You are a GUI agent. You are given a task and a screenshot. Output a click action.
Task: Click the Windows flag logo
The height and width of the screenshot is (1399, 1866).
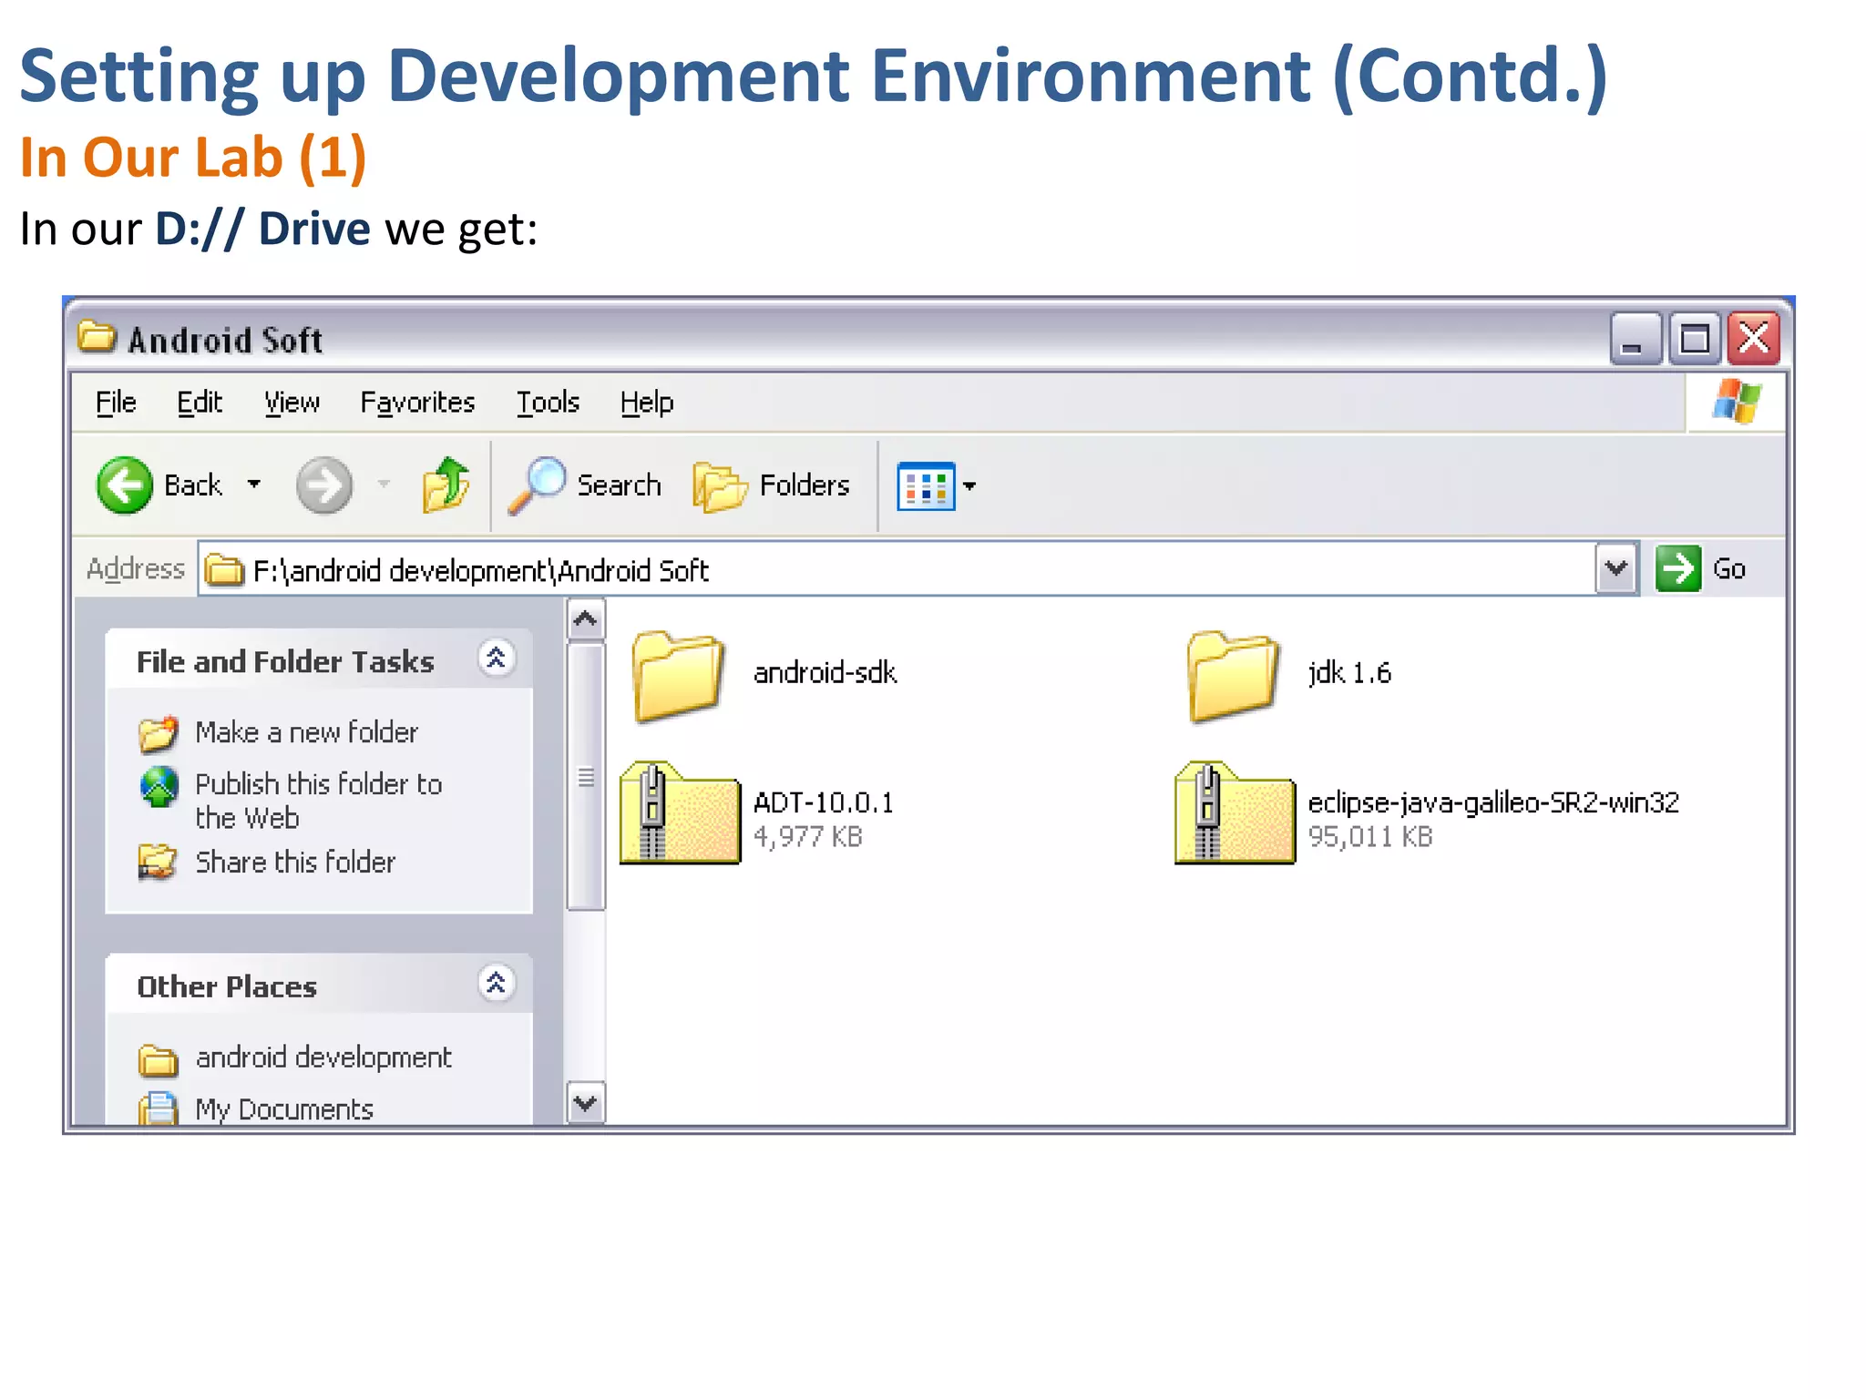pyautogui.click(x=1737, y=402)
